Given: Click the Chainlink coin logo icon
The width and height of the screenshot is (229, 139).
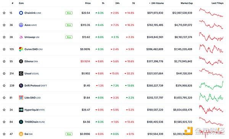Looking at the screenshot, I should tap(21, 13).
